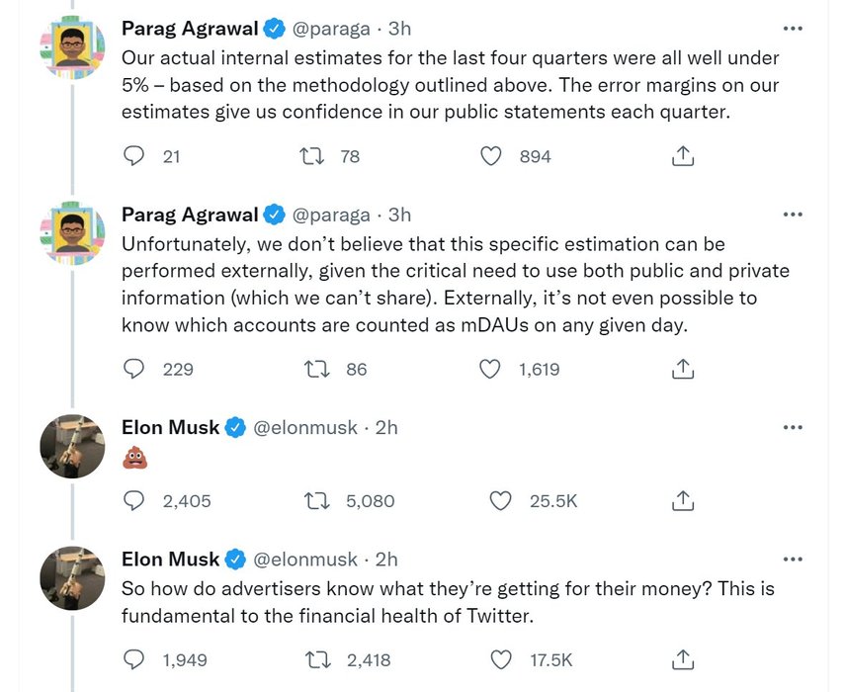Open more options on mDAUs tweet

[x=793, y=215]
